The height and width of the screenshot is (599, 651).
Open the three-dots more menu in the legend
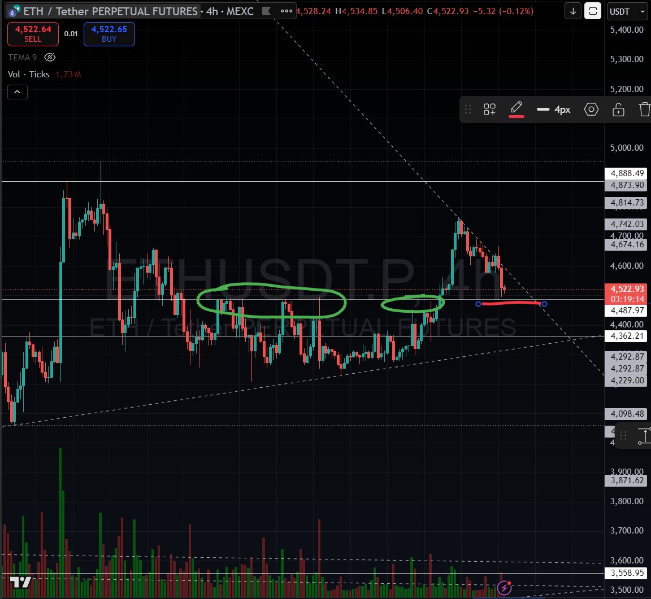[286, 11]
